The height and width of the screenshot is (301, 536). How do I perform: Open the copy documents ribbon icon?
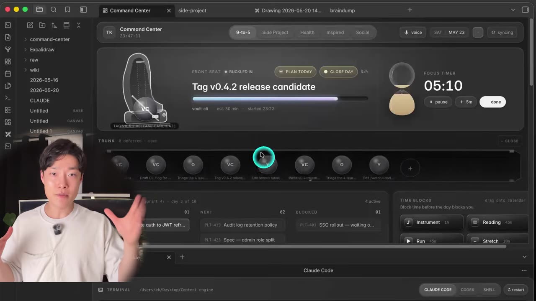pyautogui.click(x=8, y=86)
